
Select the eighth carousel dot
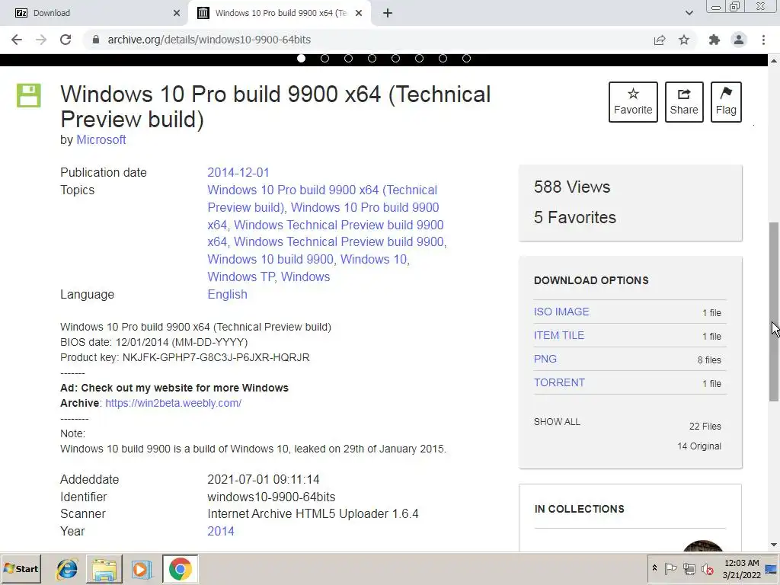coord(466,58)
